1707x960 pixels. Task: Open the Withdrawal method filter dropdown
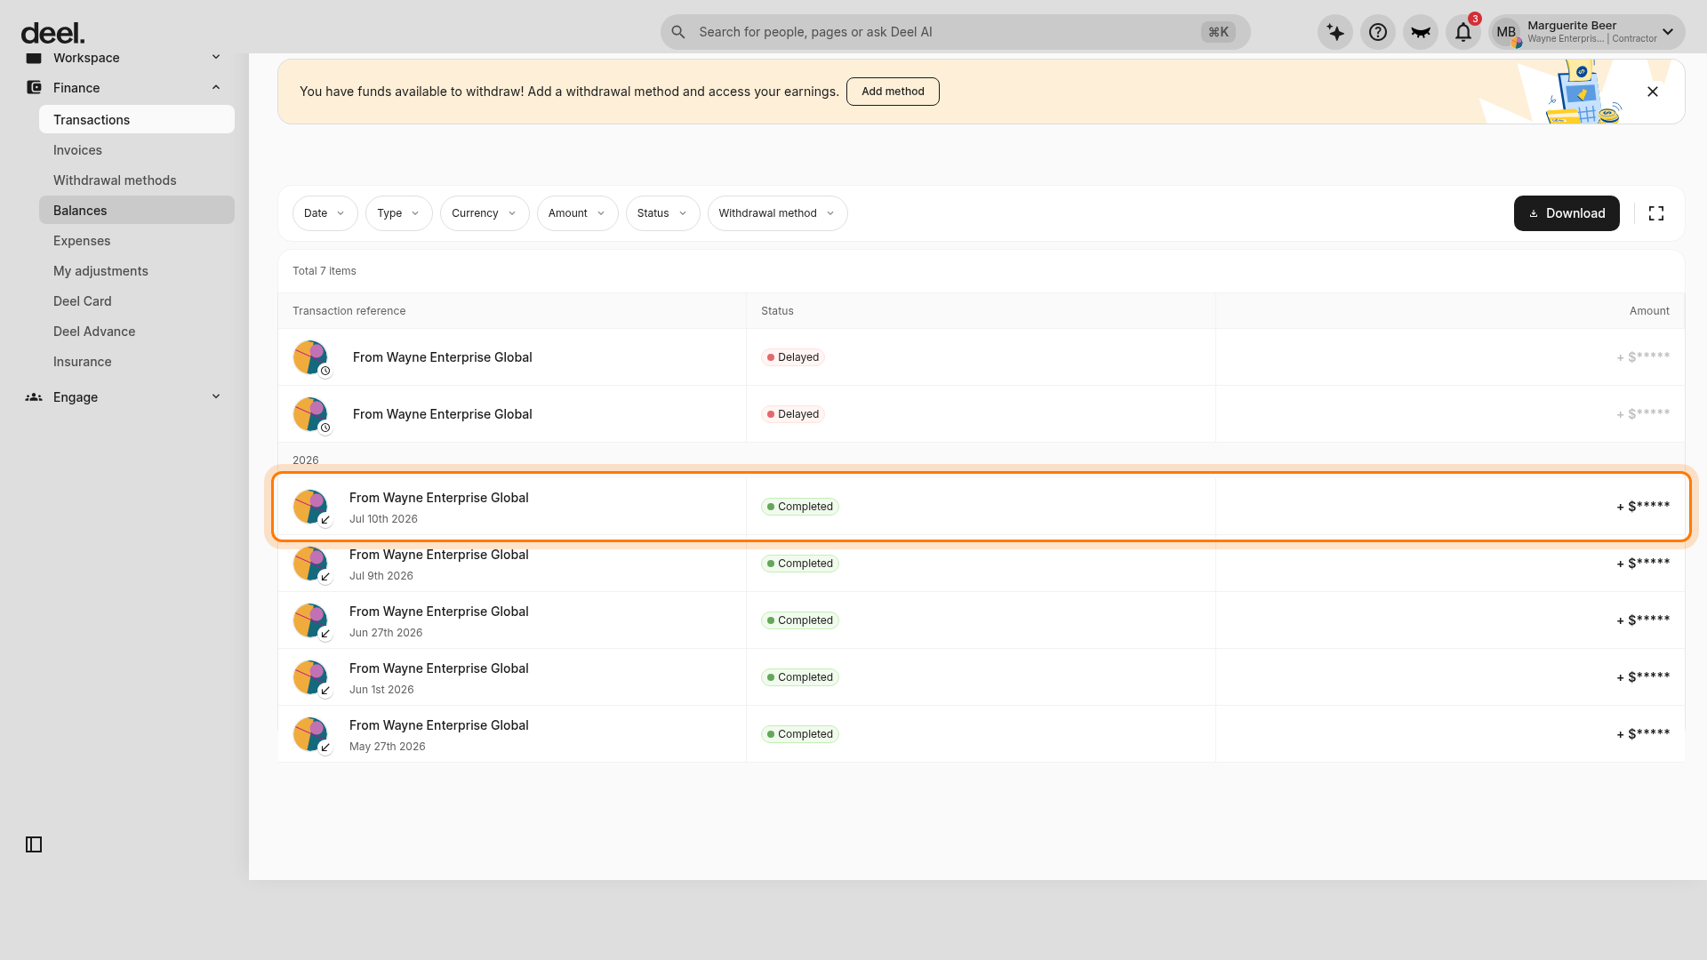778,213
